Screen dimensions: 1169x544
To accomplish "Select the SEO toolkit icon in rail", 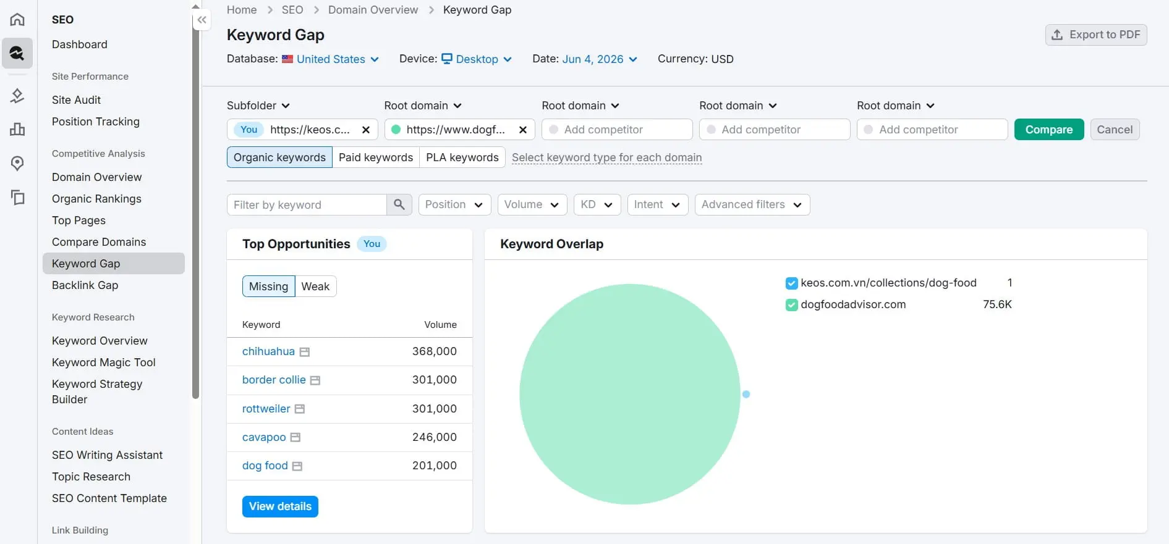I will [x=17, y=53].
